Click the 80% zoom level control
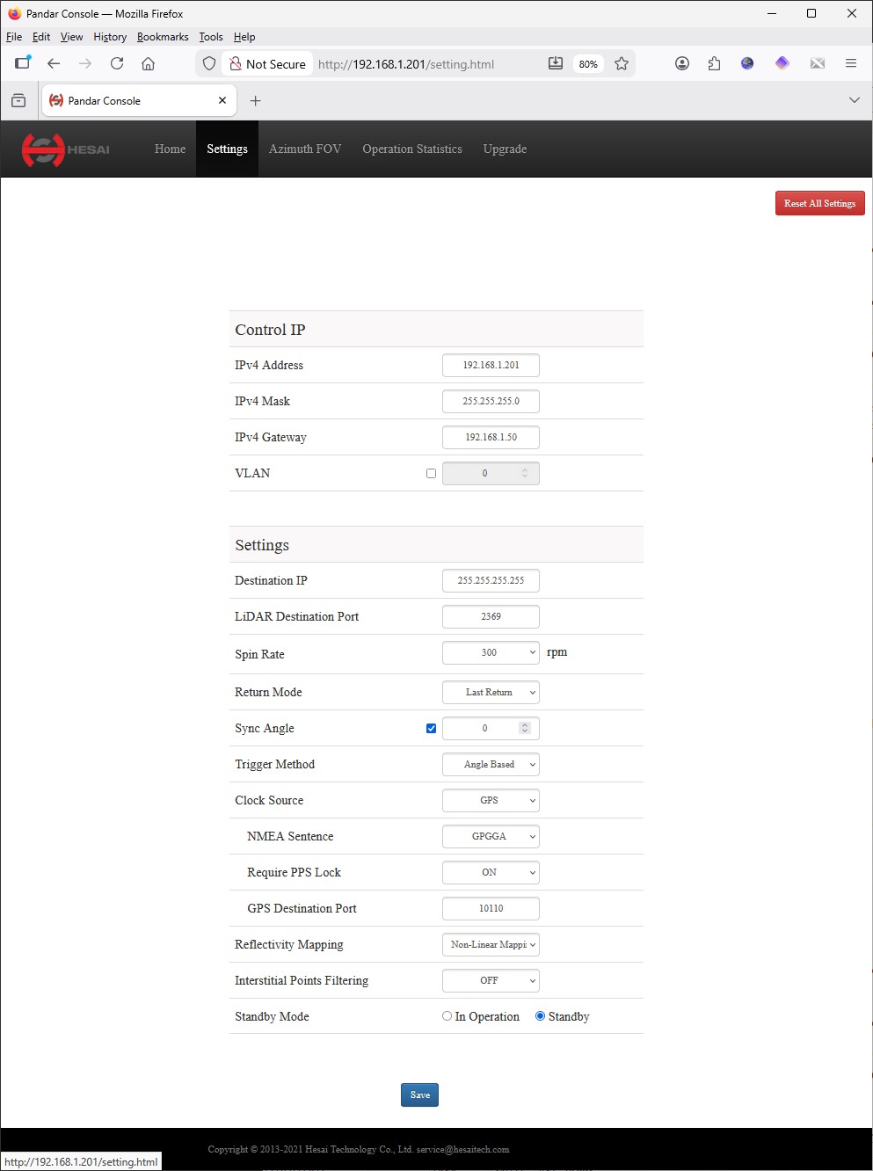The image size is (873, 1171). [x=587, y=63]
